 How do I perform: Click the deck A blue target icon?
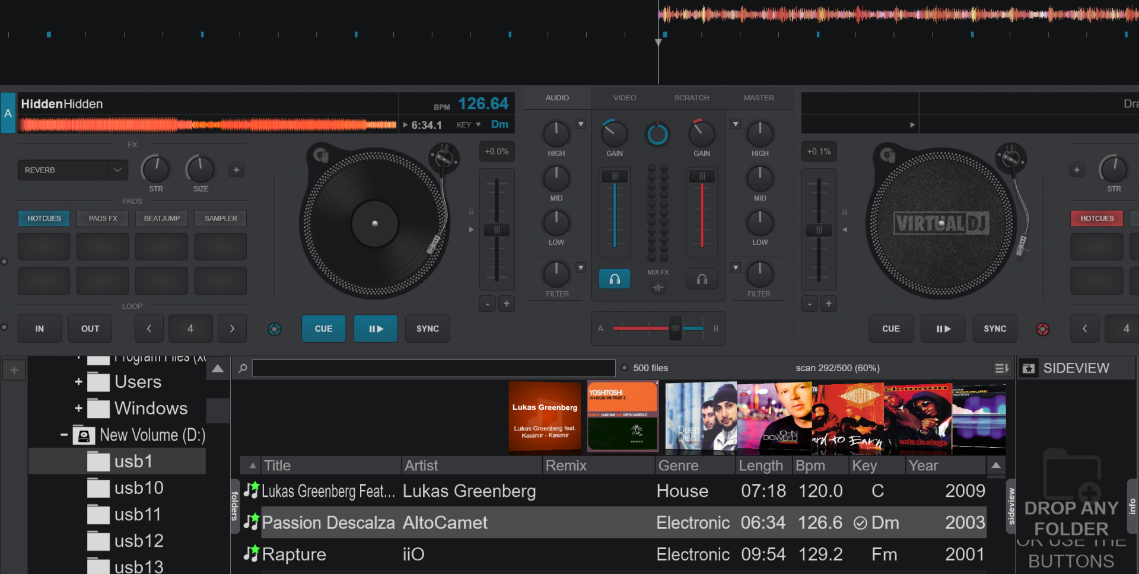275,329
